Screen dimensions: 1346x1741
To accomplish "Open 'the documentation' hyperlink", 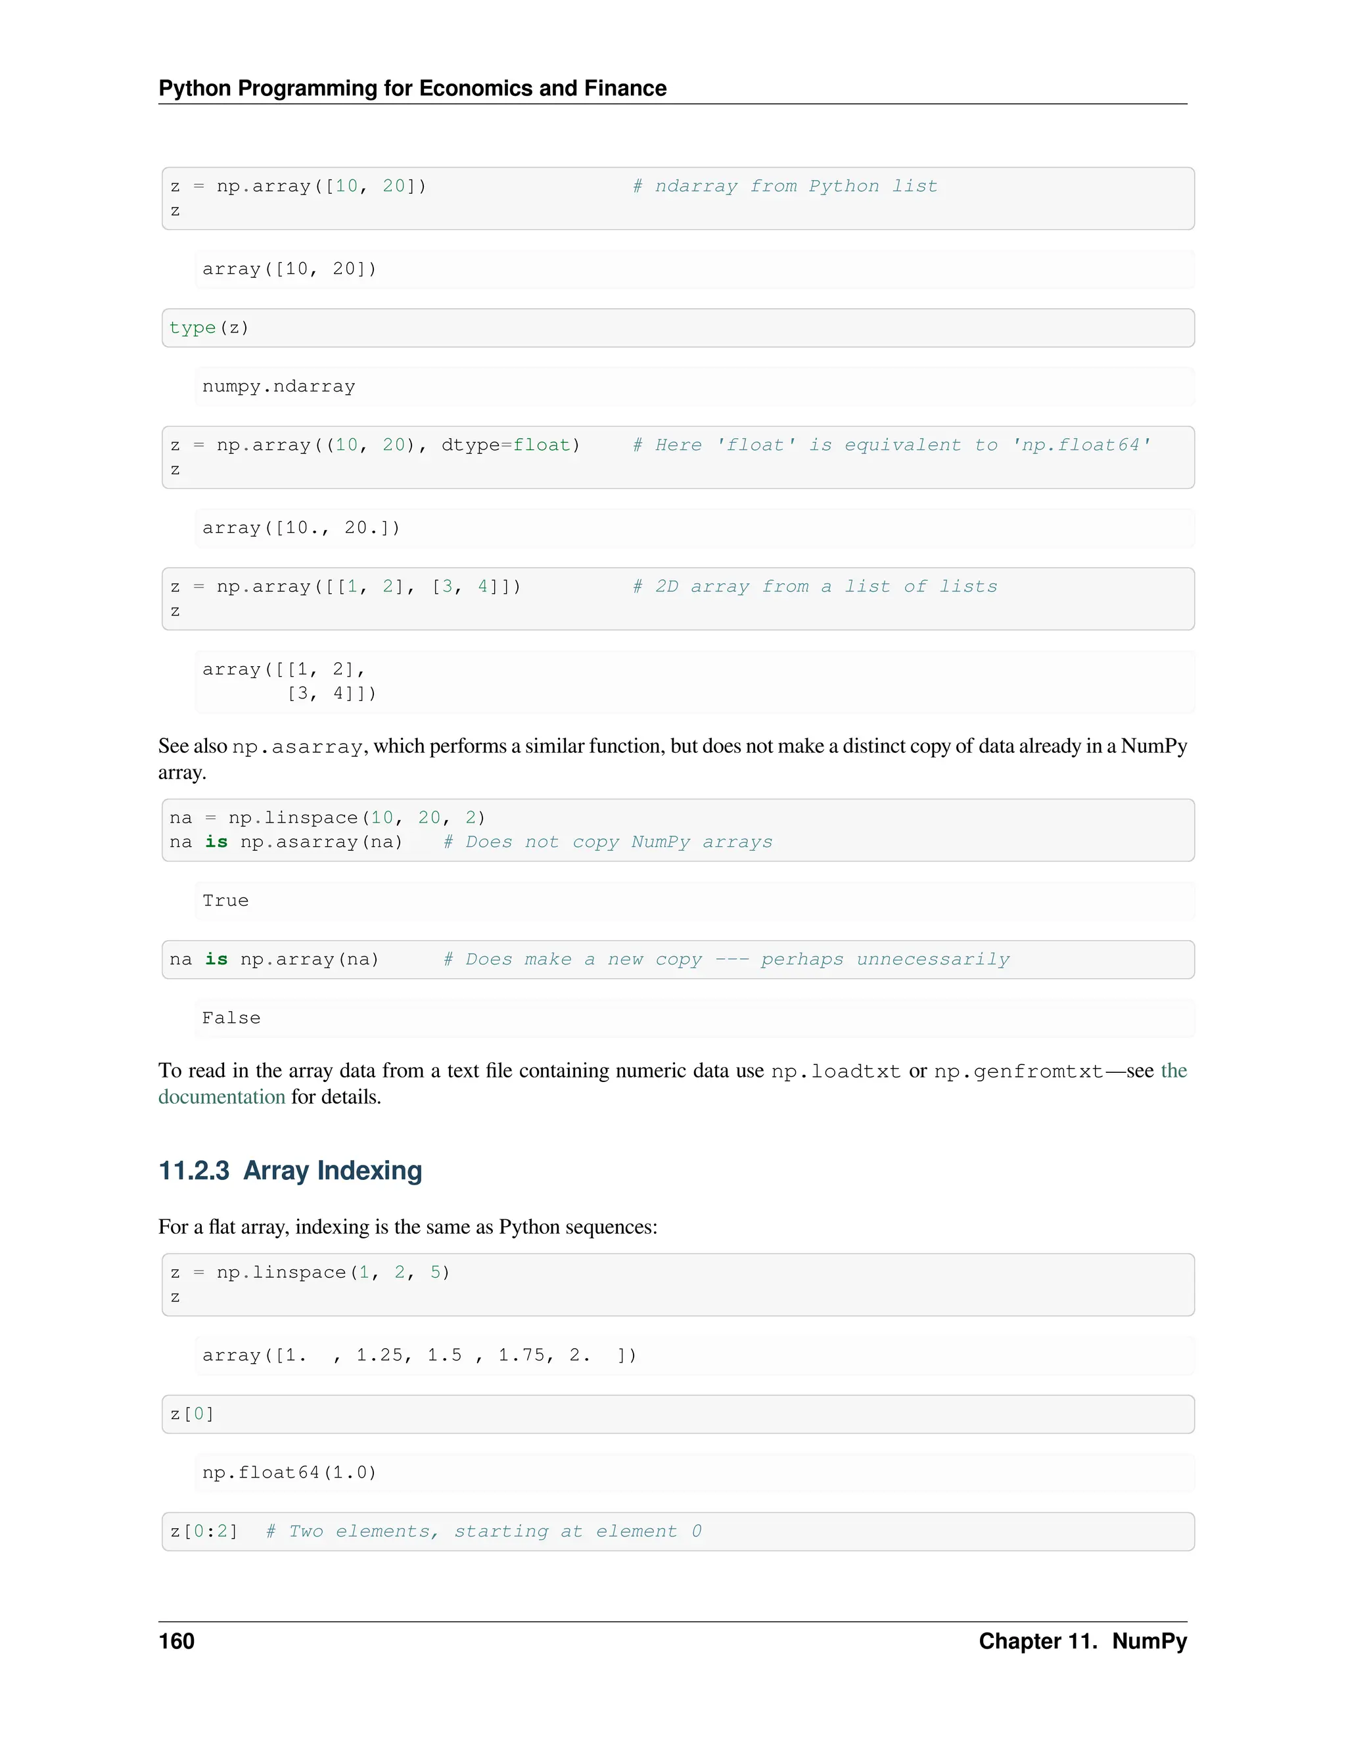I will tap(221, 1097).
